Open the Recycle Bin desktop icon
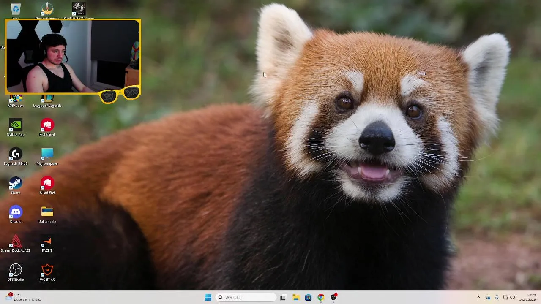Viewport: 541px width, 304px height. coord(16,9)
